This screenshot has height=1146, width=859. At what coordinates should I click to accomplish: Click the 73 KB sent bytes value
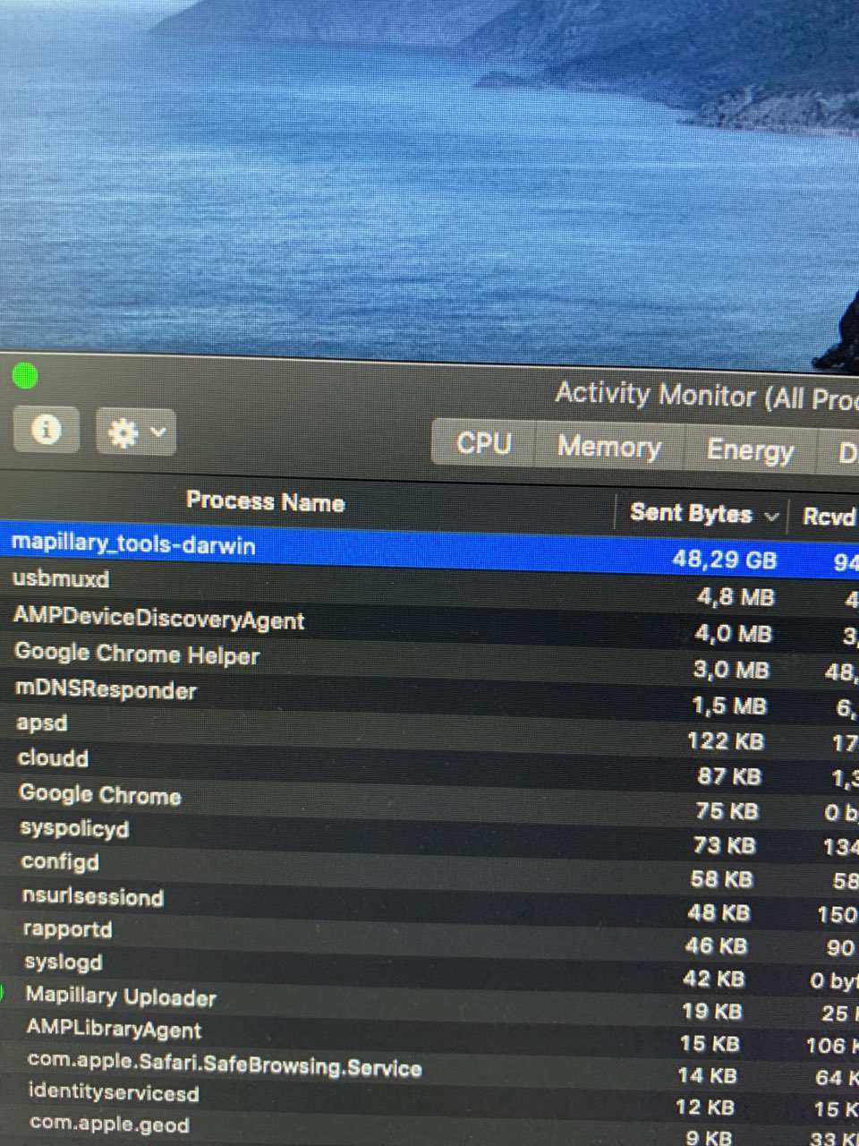[725, 845]
